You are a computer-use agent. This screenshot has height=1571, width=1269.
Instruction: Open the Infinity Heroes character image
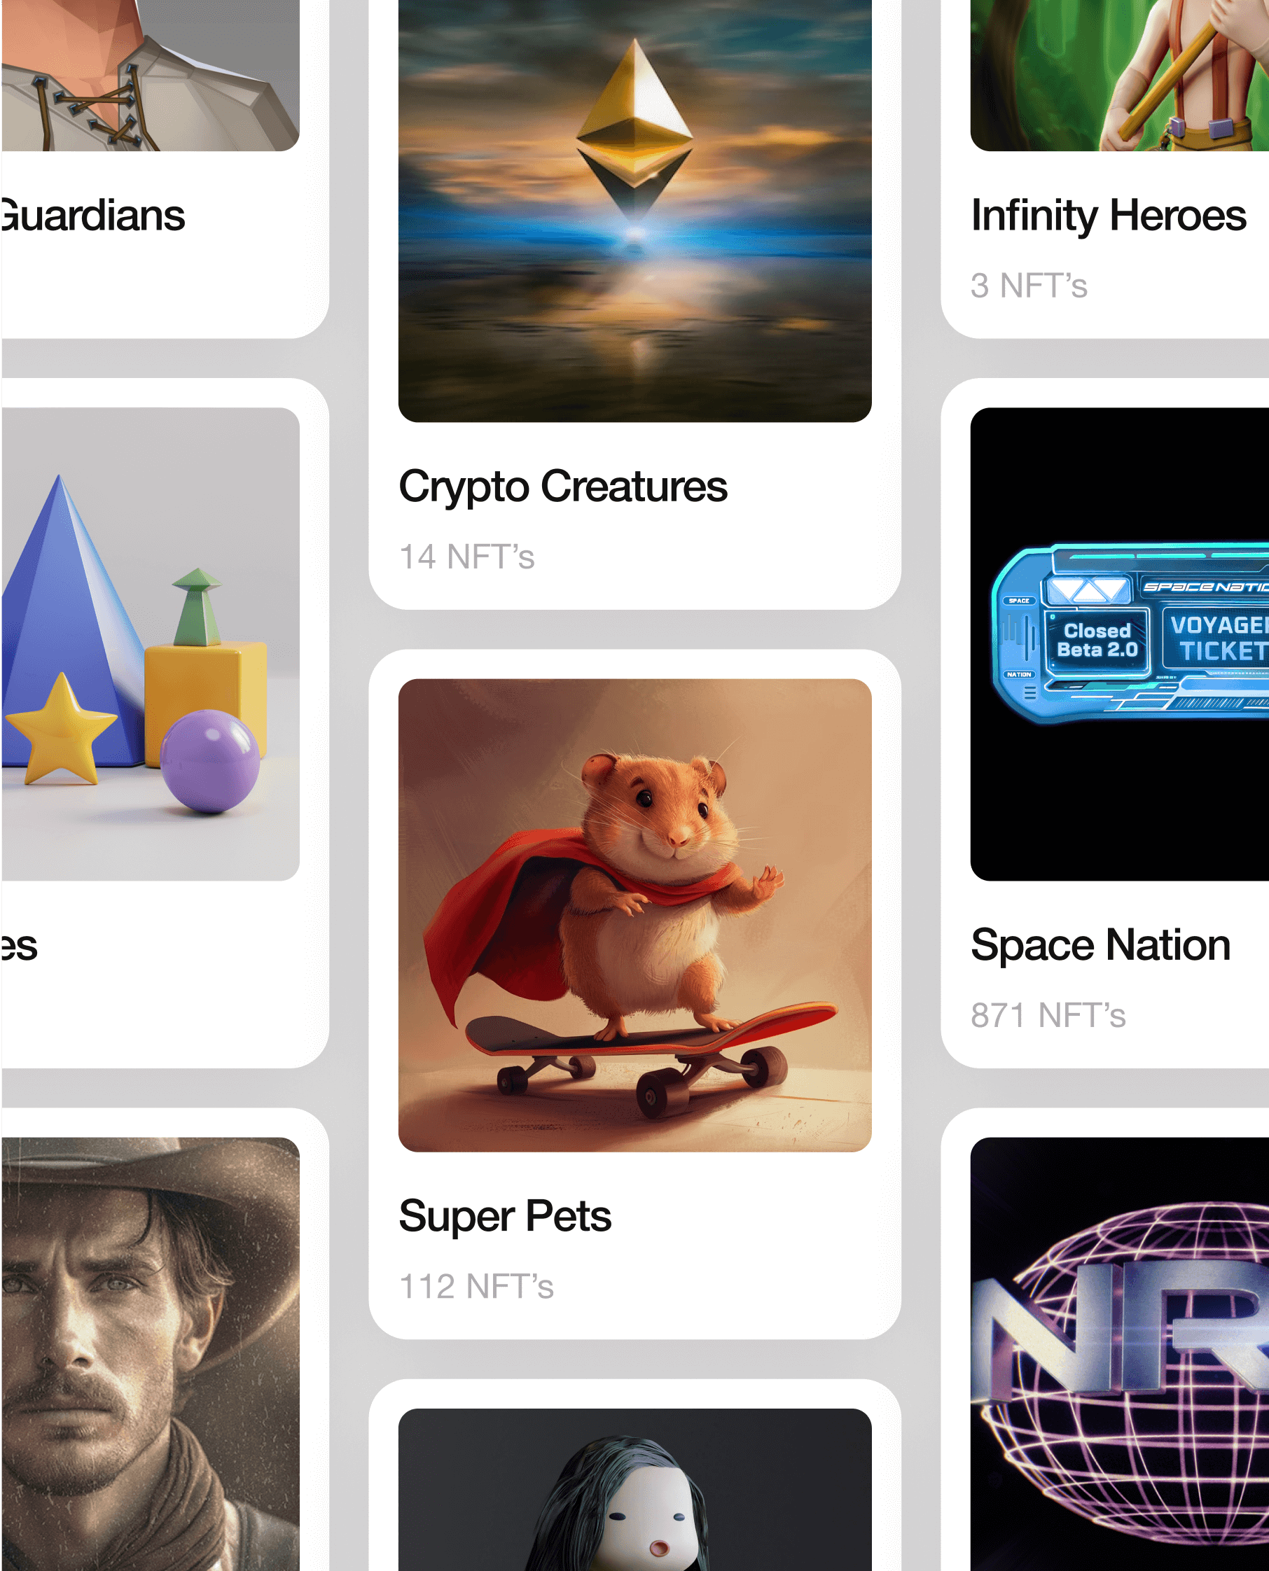[1119, 76]
